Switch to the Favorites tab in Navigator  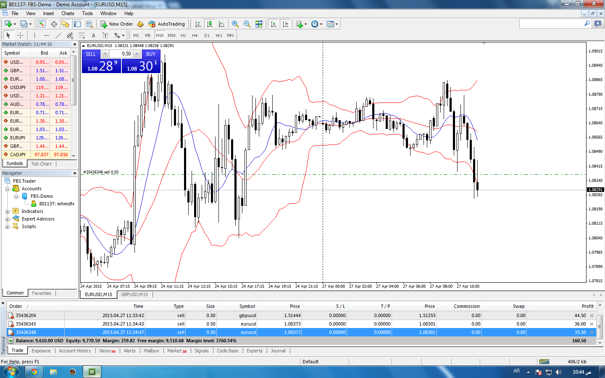(x=41, y=293)
